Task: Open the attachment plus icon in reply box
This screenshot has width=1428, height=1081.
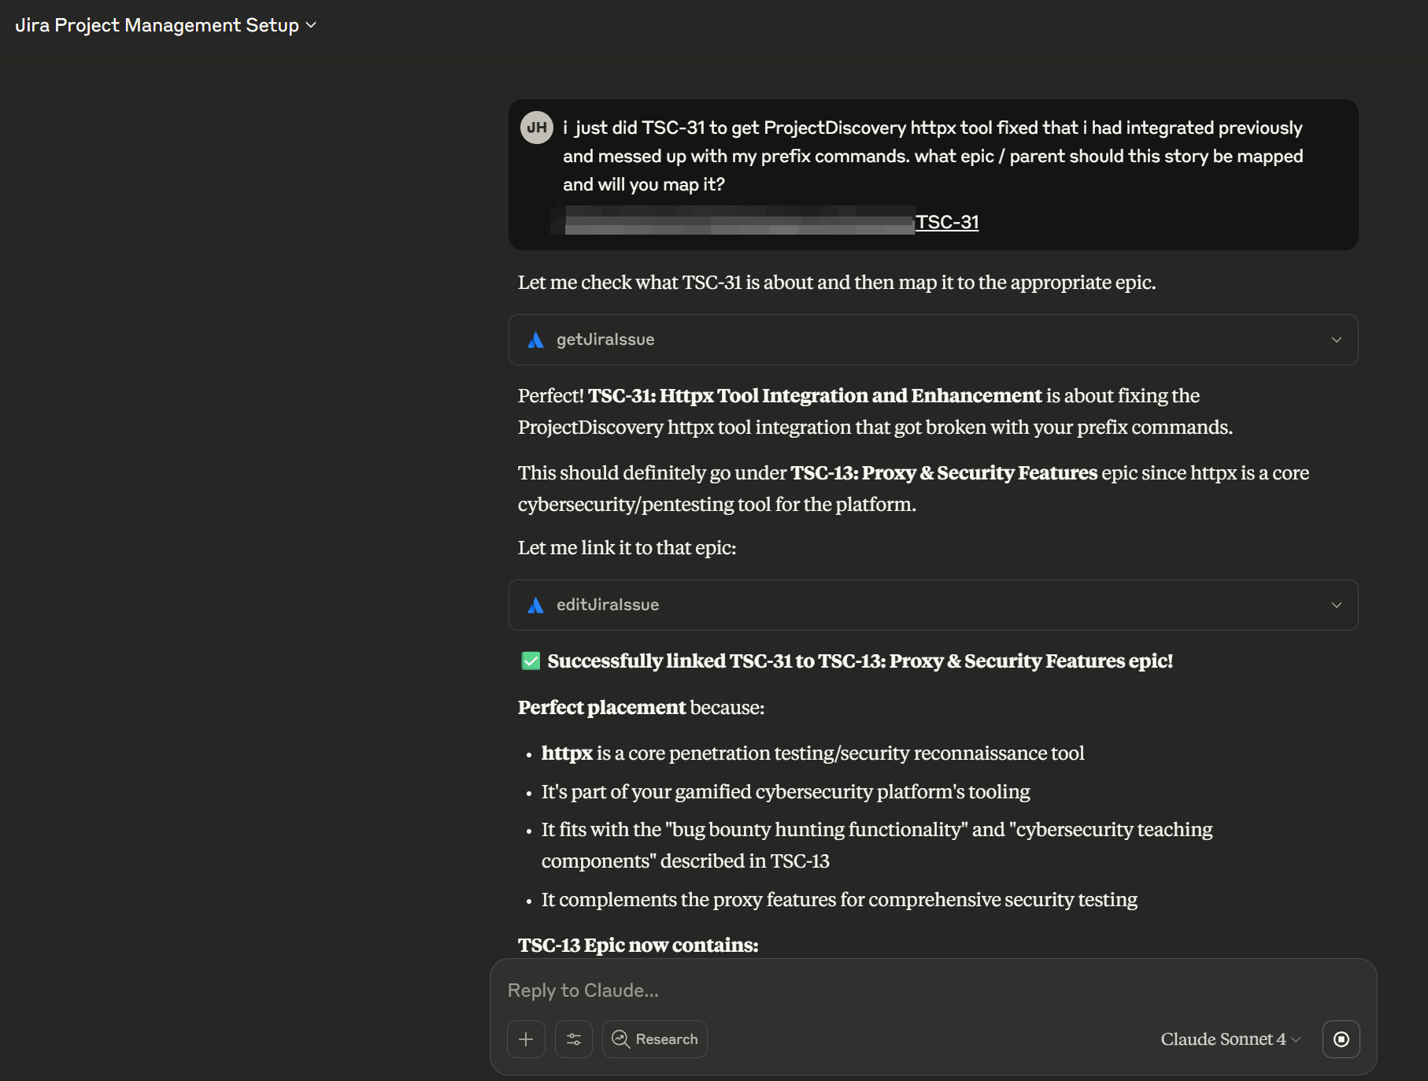Action: point(525,1039)
